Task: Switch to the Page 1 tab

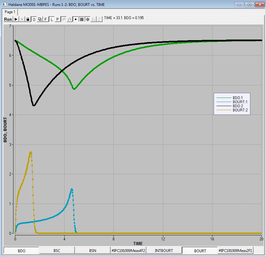Action: pyautogui.click(x=9, y=12)
